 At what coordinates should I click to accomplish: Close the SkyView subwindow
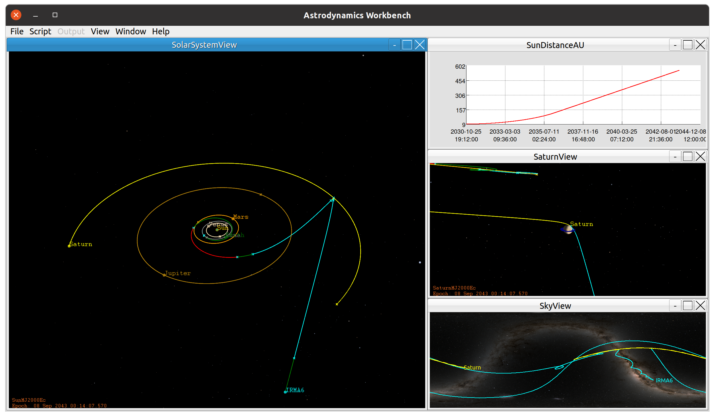click(700, 306)
